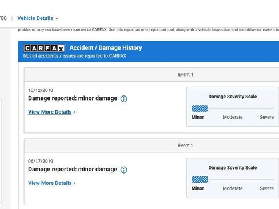Click Event 2 'Damage reported: minor damage' title
This screenshot has height=209, width=279.
tap(73, 170)
